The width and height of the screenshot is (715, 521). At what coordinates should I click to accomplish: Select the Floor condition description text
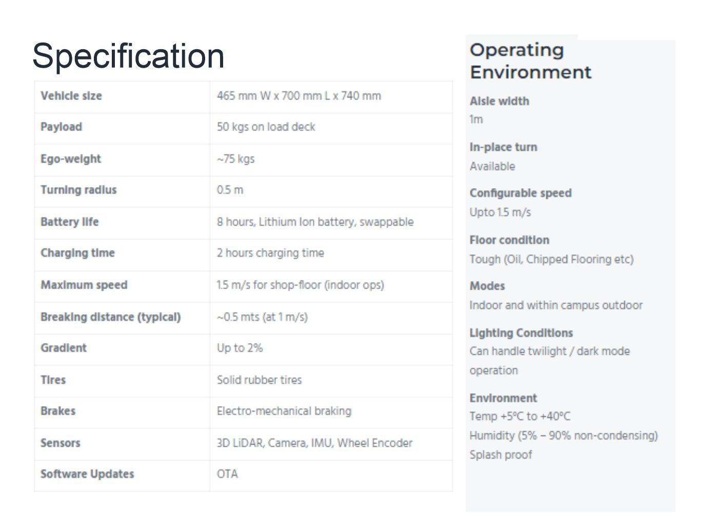[x=551, y=259]
